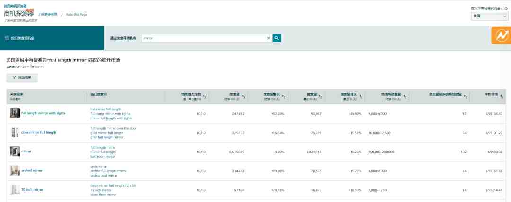Click search term 'led mirror full length'
The height and width of the screenshot is (202, 511).
tap(106, 109)
